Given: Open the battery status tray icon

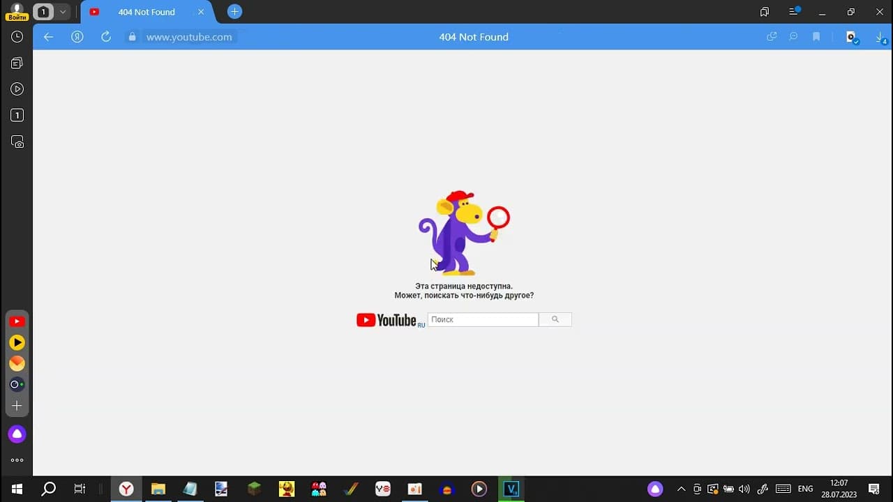Looking at the screenshot, I should tap(728, 489).
